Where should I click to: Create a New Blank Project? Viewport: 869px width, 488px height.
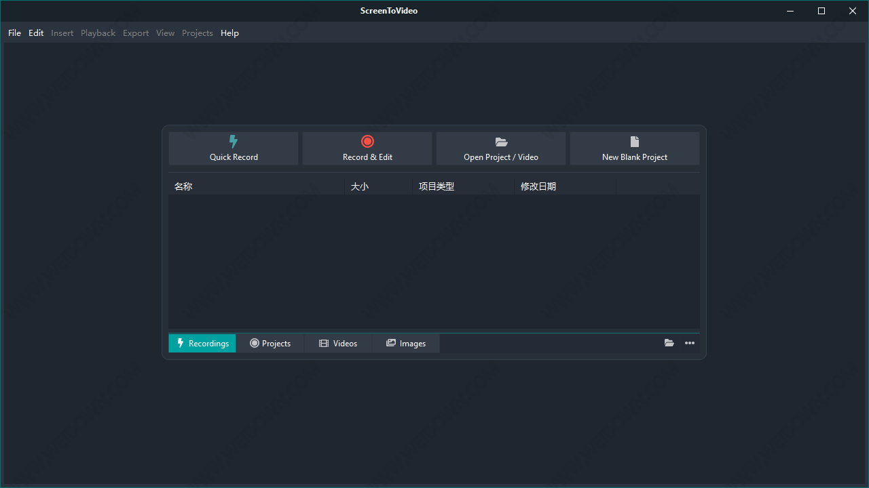click(x=635, y=148)
